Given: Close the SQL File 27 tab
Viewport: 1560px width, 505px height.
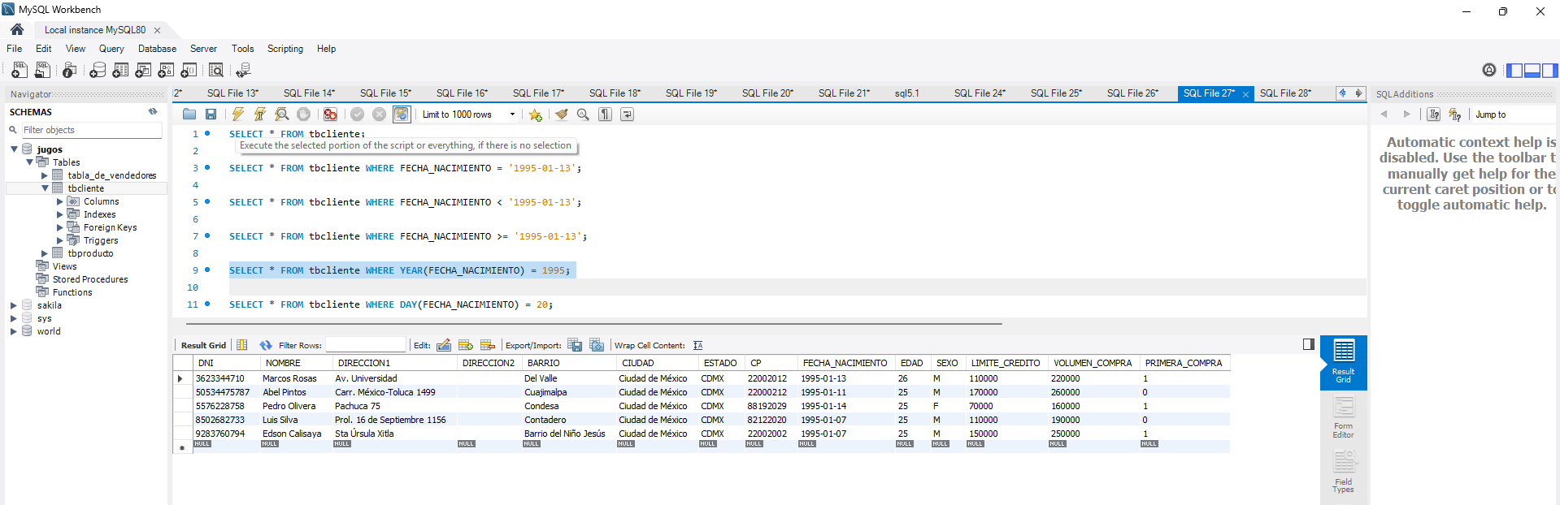Looking at the screenshot, I should pos(1245,94).
